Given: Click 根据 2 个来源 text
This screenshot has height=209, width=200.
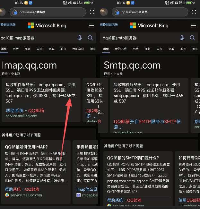Looking at the screenshot, I should coord(11,74).
